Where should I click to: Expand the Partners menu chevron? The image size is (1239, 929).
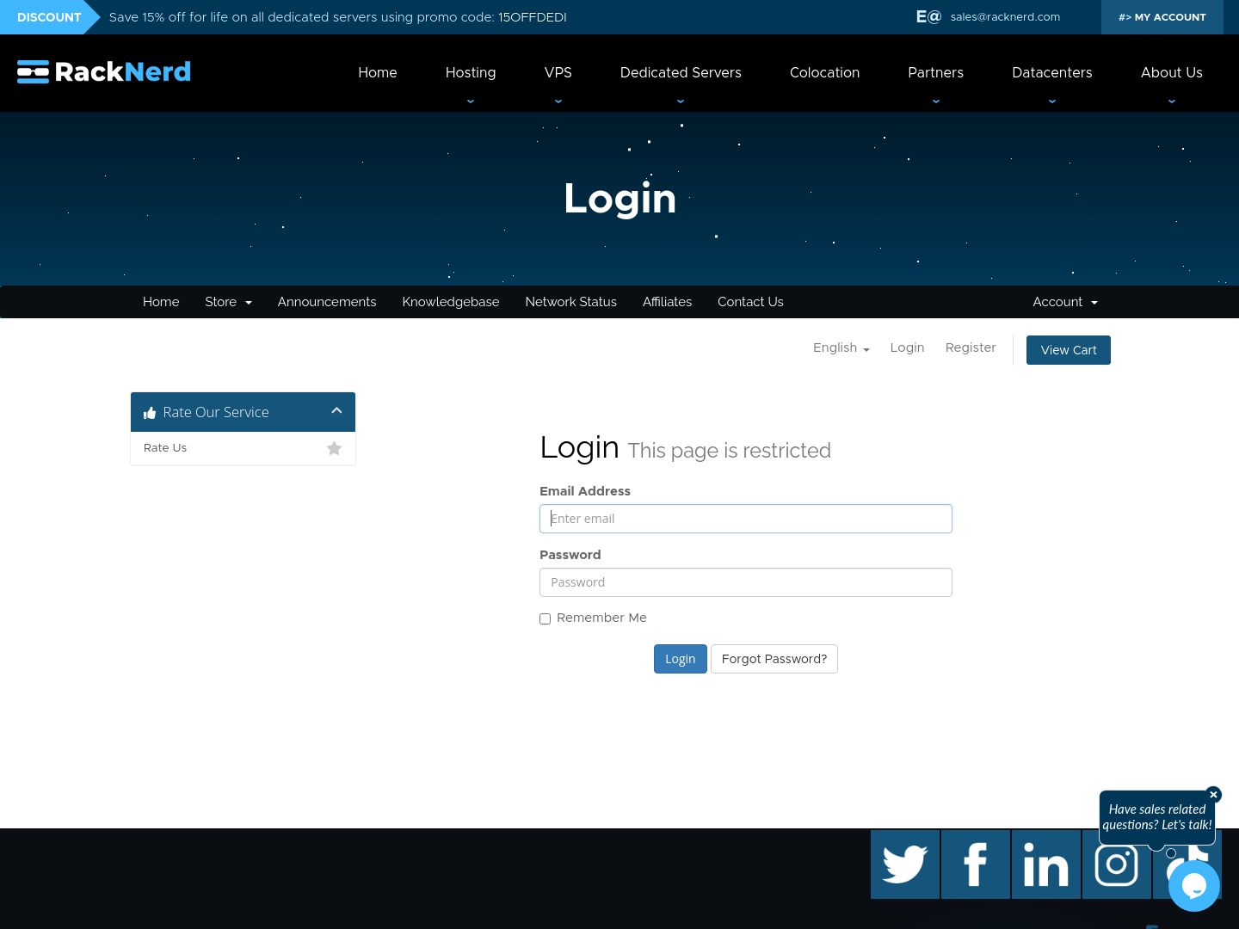point(936,101)
